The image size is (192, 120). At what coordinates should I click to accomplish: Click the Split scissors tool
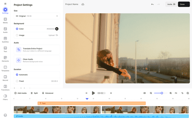[34, 93]
